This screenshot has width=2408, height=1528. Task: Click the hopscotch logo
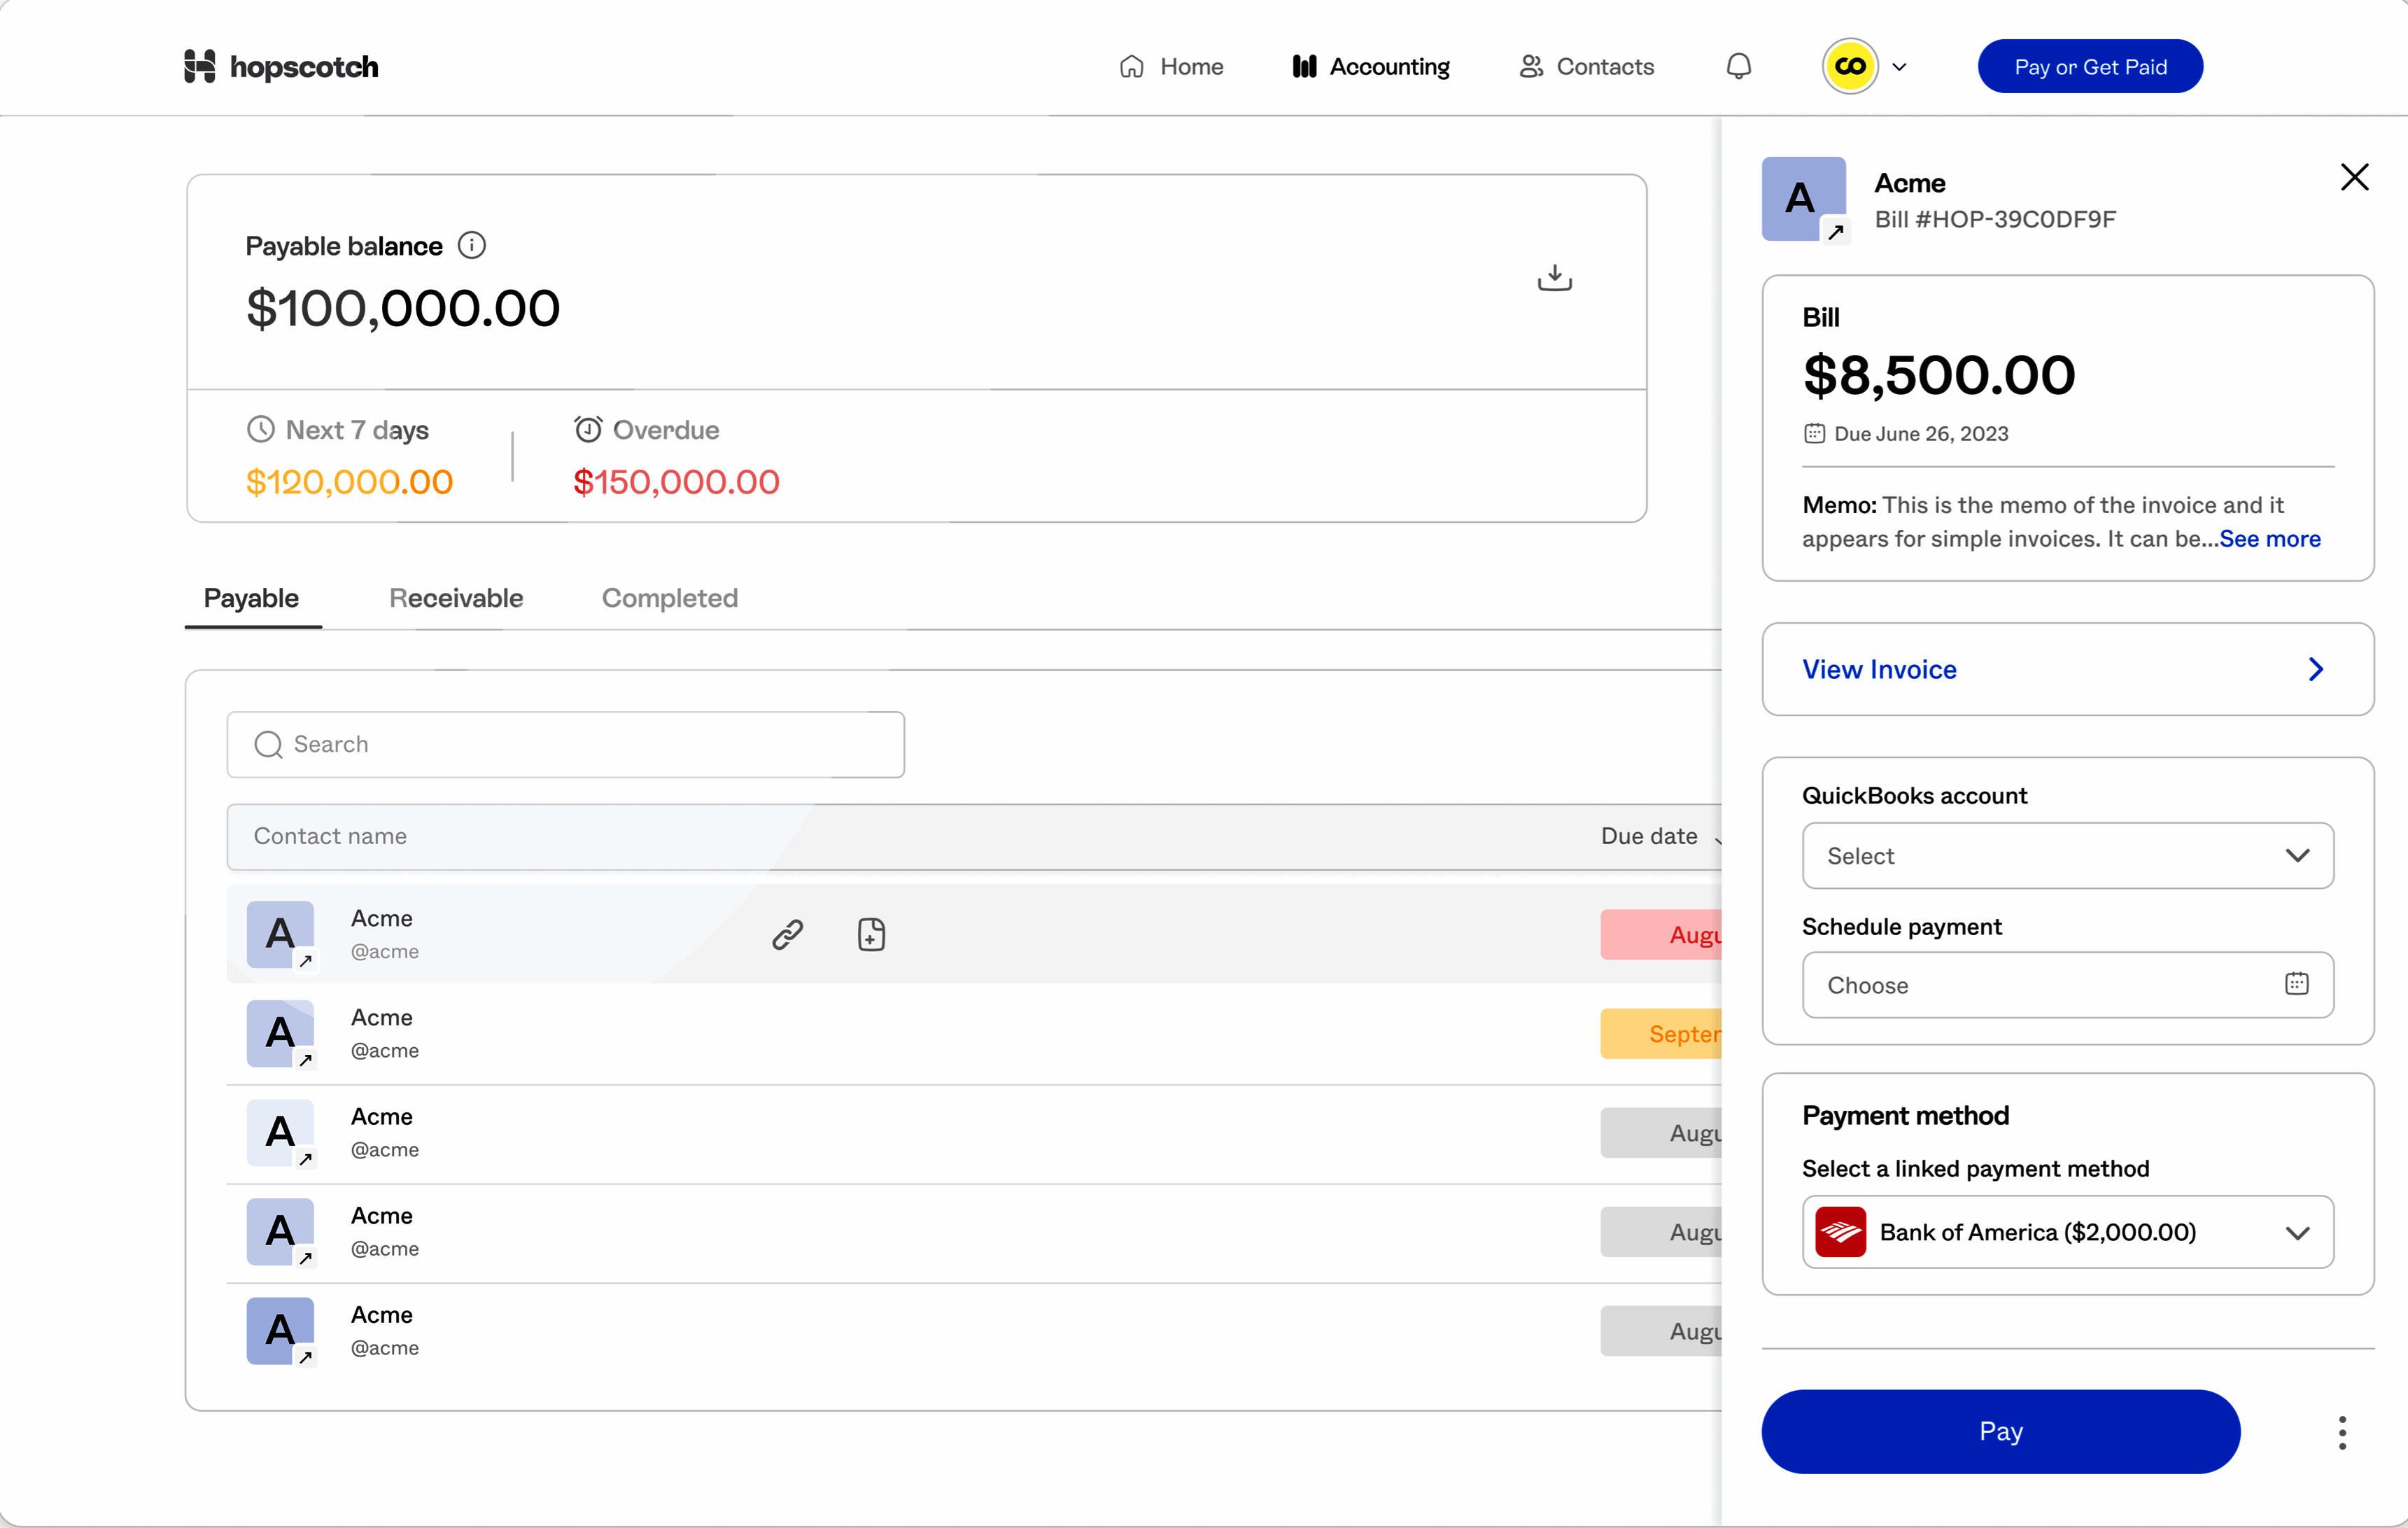281,66
